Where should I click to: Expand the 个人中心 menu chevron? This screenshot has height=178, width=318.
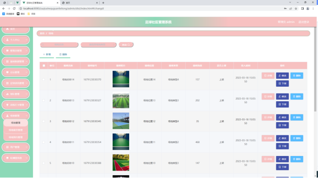(27, 40)
